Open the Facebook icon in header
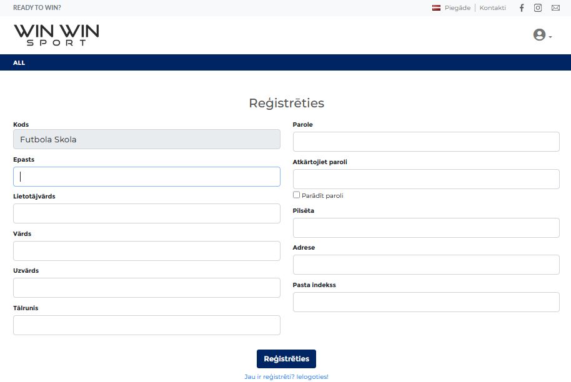 pyautogui.click(x=522, y=8)
